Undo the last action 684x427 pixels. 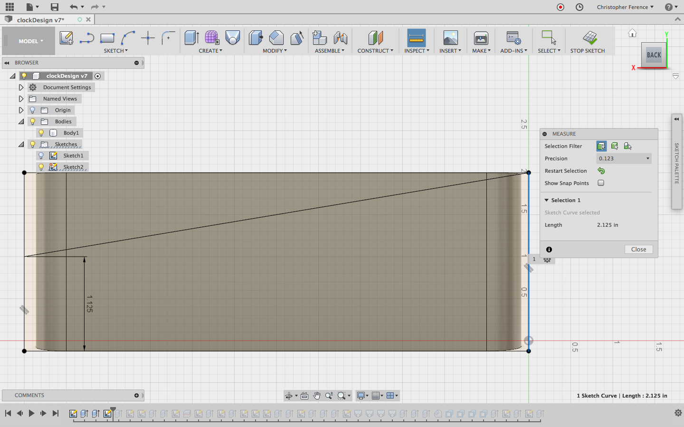[73, 7]
